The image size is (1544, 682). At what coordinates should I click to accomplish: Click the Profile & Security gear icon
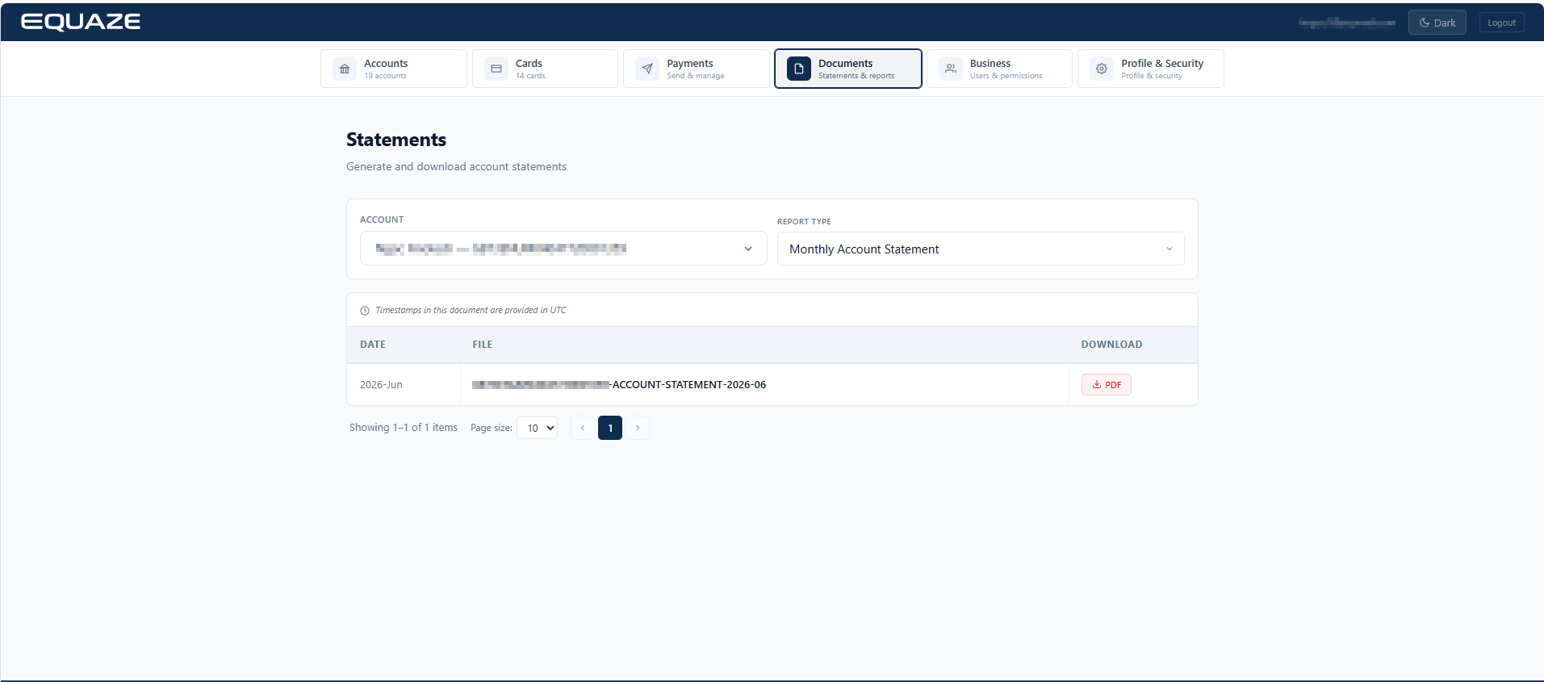coord(1102,69)
